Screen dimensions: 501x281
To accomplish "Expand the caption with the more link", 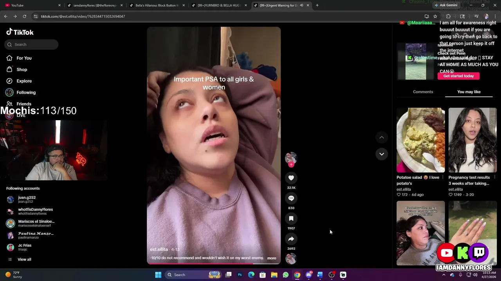I will [x=272, y=258].
